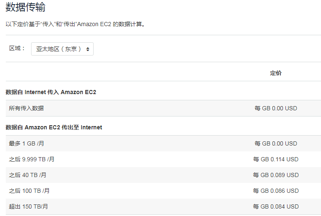
Task: Click the 之后 9.999 TB /月 row label
Action: coord(32,159)
